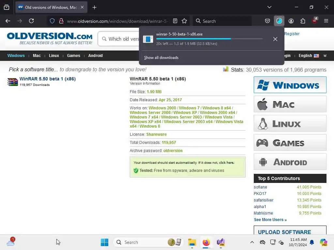Cancel the winrar-5-50-beta-1-x86.exe download
The image size is (334, 250).
275,39
